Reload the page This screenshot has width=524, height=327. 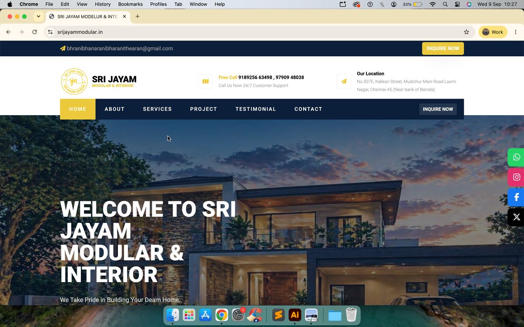click(x=34, y=32)
